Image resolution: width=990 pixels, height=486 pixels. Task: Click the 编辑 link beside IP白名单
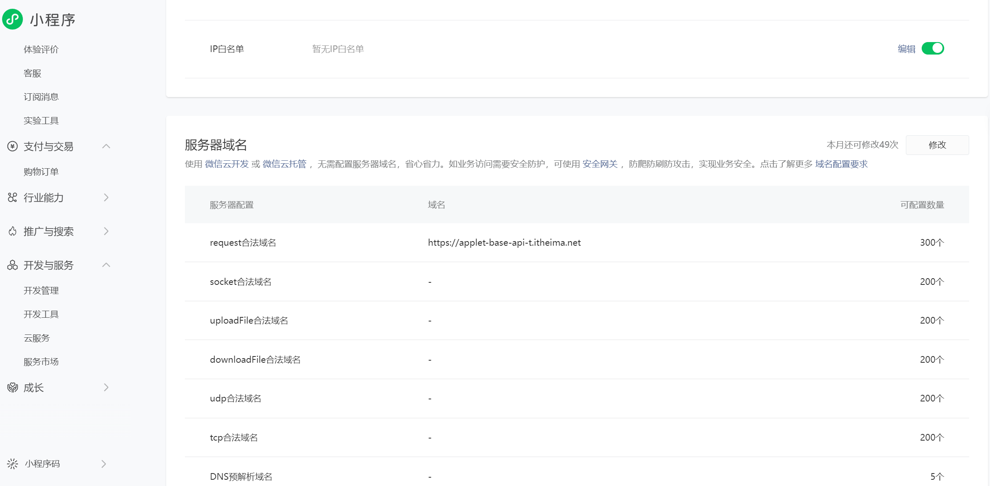tap(906, 49)
